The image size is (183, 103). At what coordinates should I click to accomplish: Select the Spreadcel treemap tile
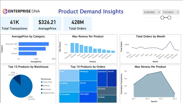102,78
